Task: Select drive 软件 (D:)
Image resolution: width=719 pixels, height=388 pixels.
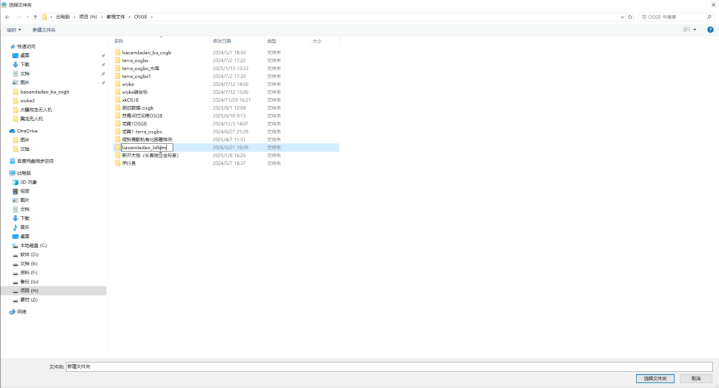Action: click(x=29, y=254)
